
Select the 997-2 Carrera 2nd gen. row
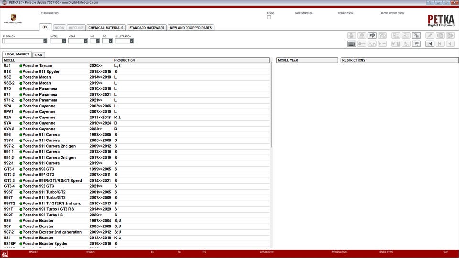tap(136, 146)
